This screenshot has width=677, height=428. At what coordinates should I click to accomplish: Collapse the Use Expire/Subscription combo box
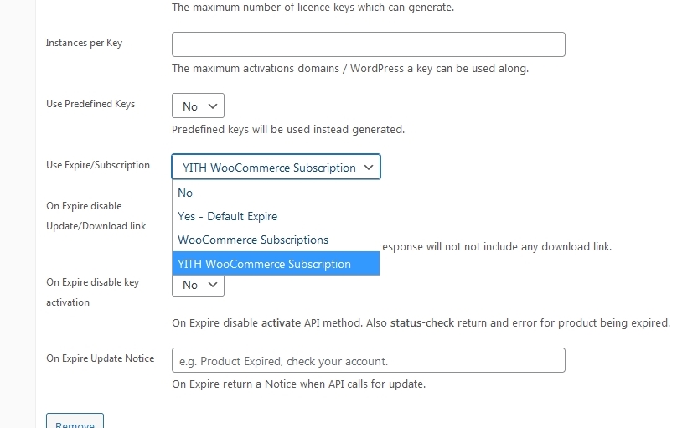(276, 168)
